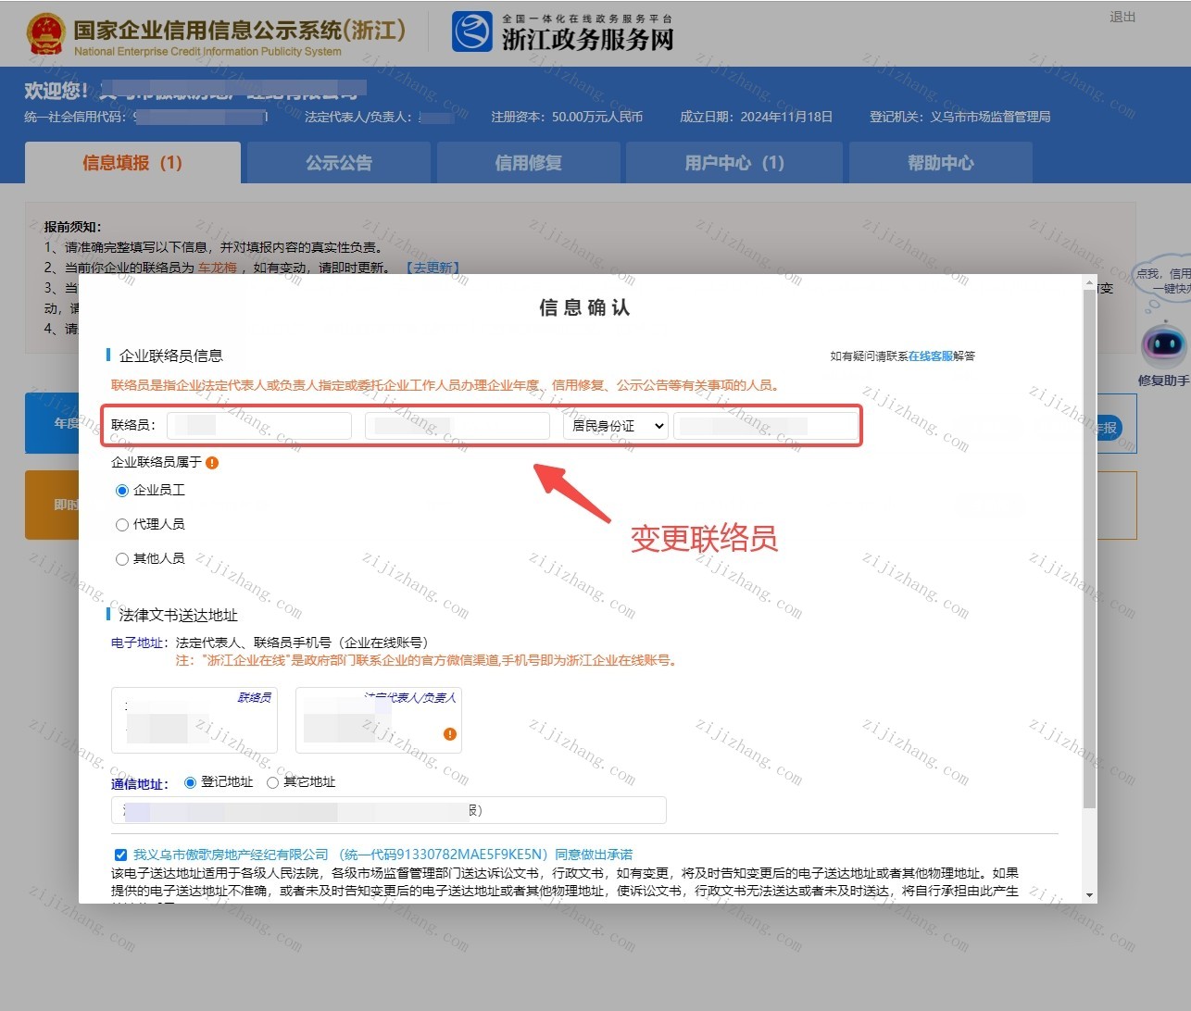Click the first 联络员 name input field
This screenshot has height=1011, width=1191.
(259, 426)
